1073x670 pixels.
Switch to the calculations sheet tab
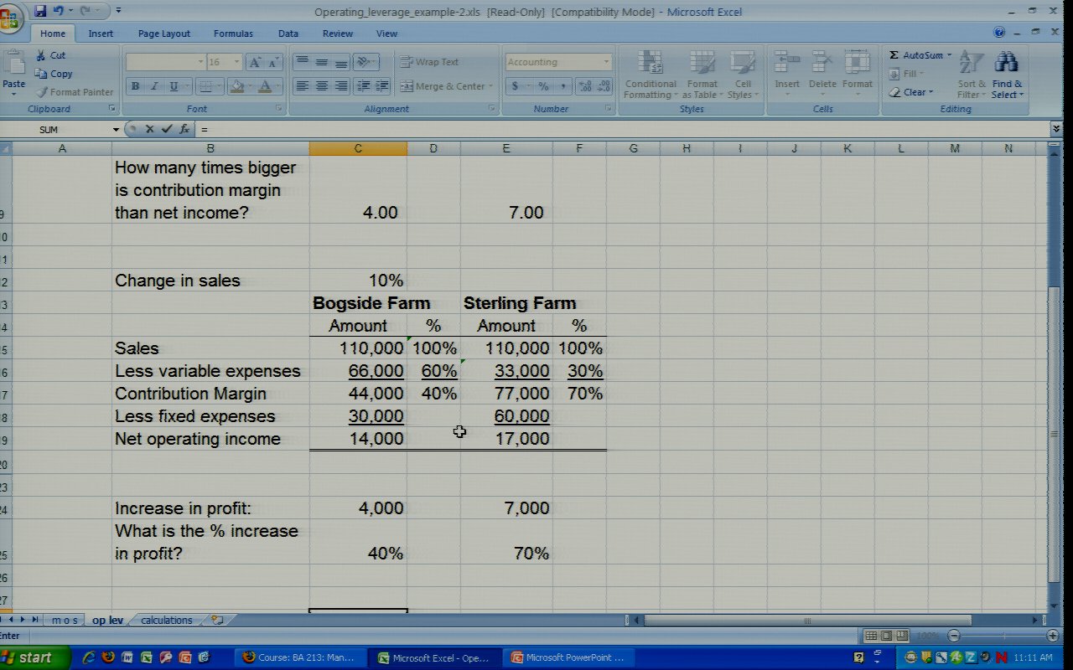[x=166, y=620]
